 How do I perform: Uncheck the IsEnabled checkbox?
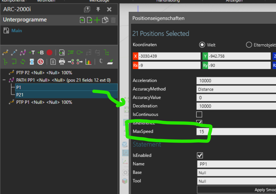(200, 155)
